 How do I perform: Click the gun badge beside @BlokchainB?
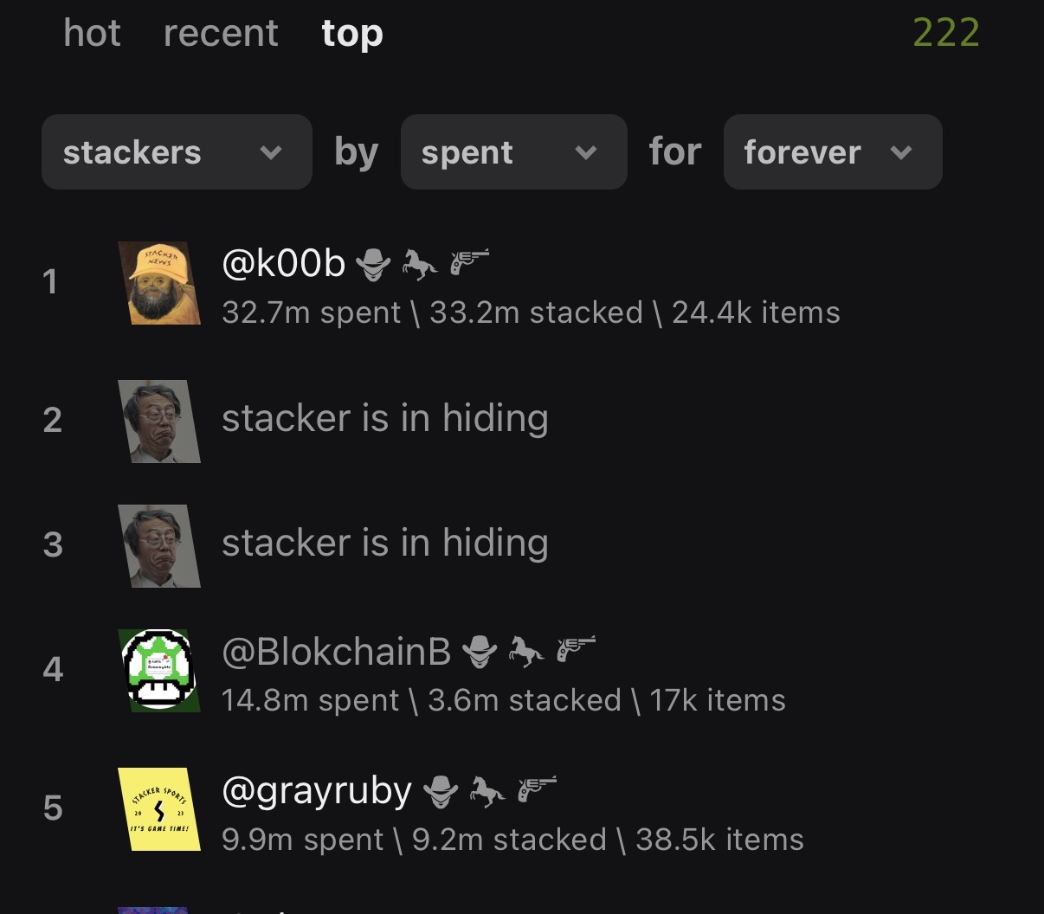[577, 649]
